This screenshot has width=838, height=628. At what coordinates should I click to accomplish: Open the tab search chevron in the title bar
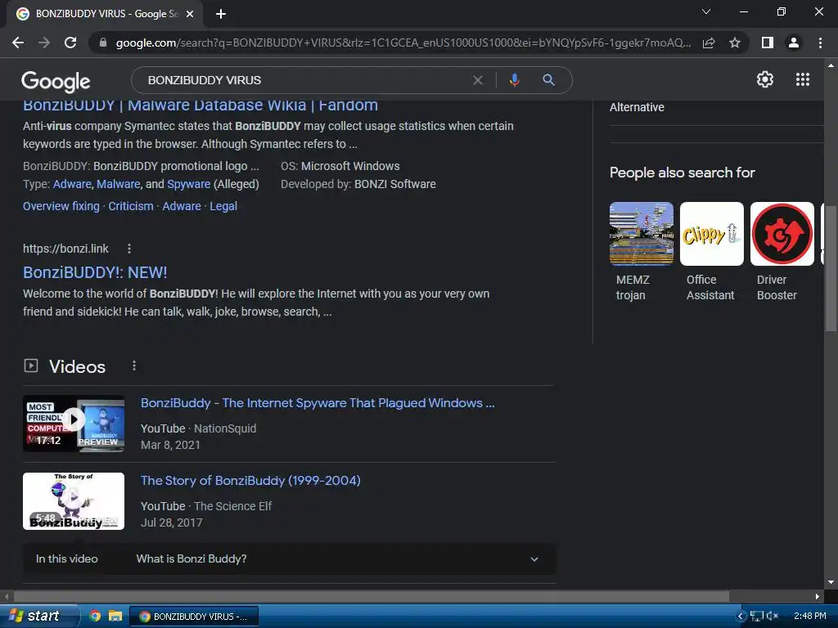[706, 11]
